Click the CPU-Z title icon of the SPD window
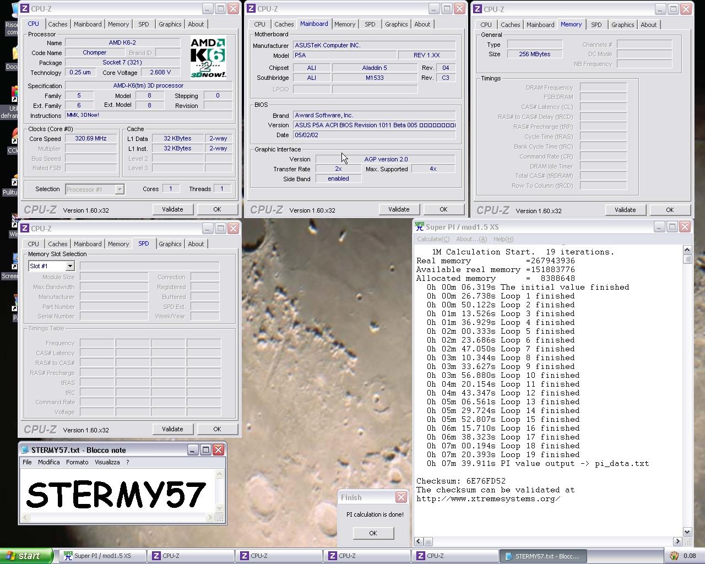The width and height of the screenshot is (705, 564). (25, 229)
